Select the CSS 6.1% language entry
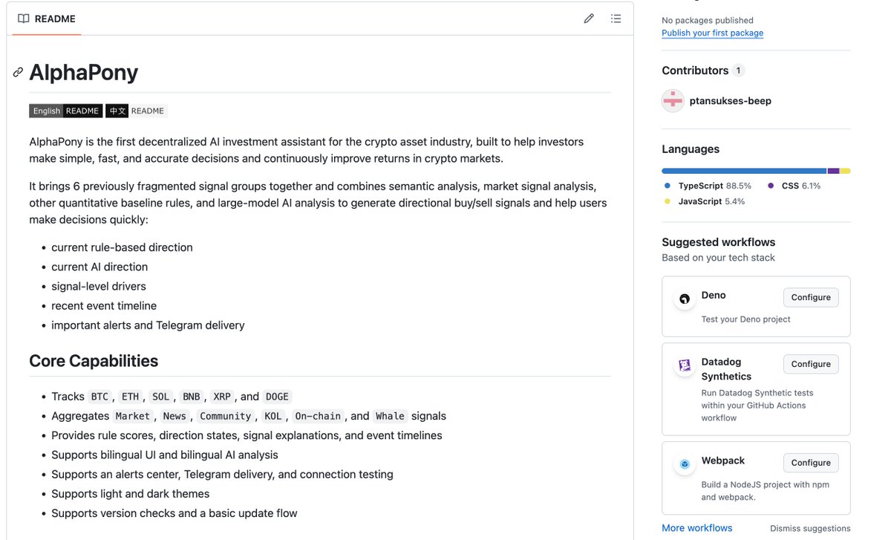The height and width of the screenshot is (540, 891). pos(794,186)
